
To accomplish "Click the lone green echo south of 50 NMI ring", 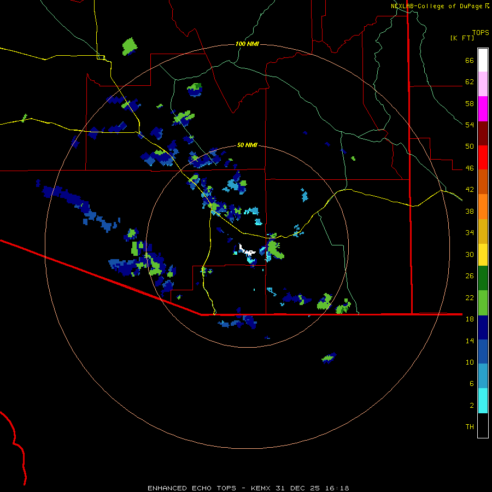I will [x=329, y=358].
